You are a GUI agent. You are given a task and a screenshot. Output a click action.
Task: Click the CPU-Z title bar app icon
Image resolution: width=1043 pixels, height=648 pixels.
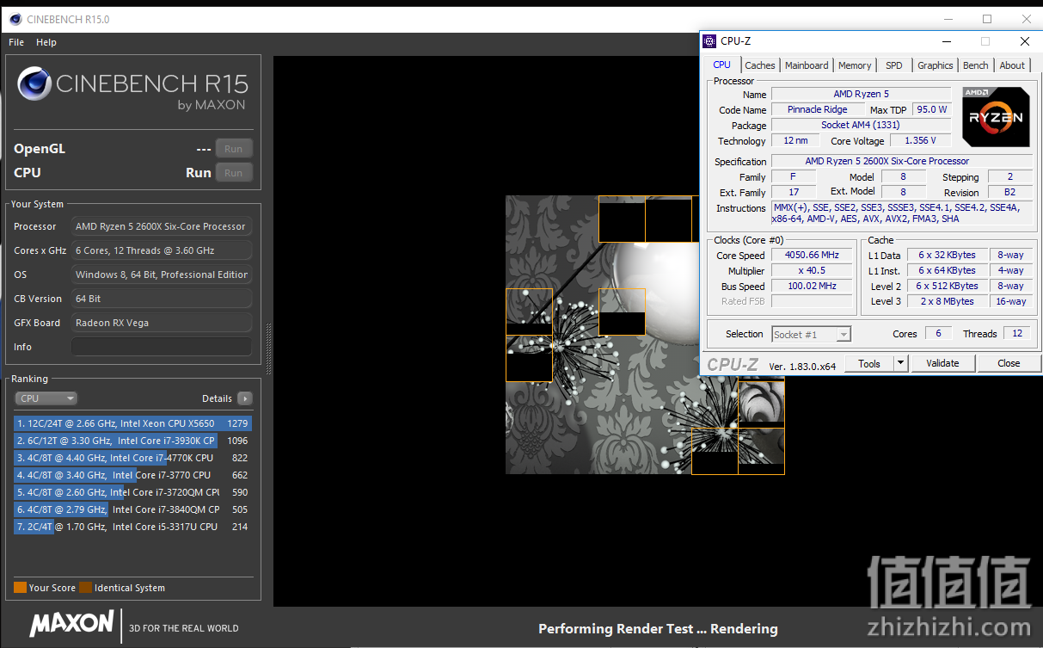[709, 41]
